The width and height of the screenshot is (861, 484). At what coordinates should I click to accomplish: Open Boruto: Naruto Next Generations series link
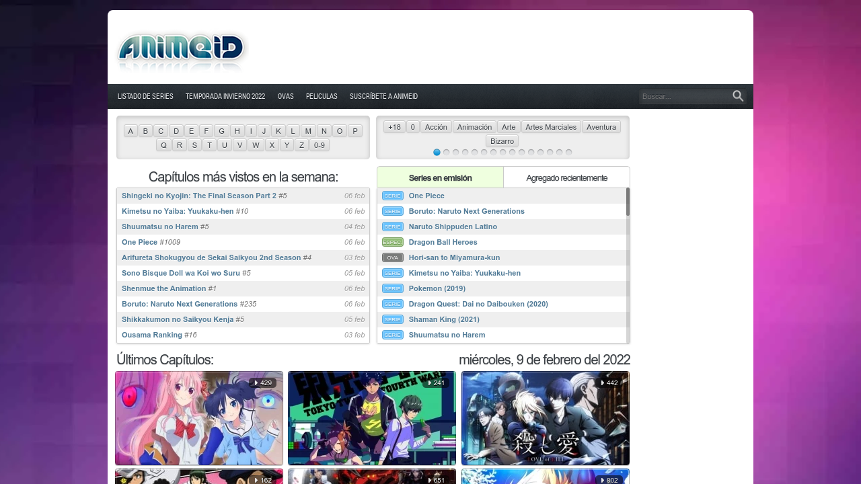[x=467, y=211]
